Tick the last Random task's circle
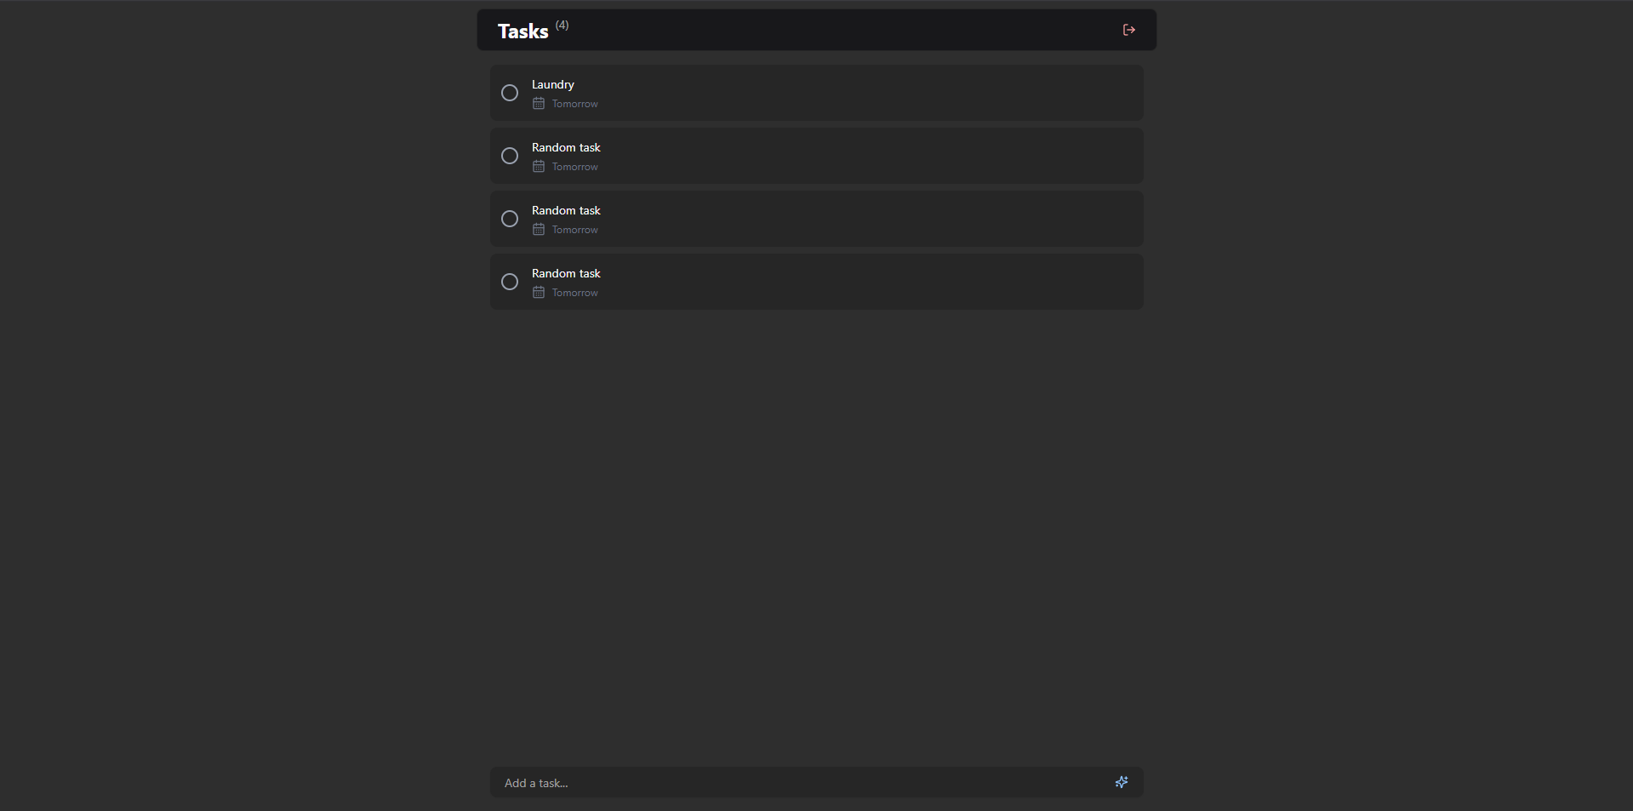Image resolution: width=1633 pixels, height=811 pixels. coord(510,282)
